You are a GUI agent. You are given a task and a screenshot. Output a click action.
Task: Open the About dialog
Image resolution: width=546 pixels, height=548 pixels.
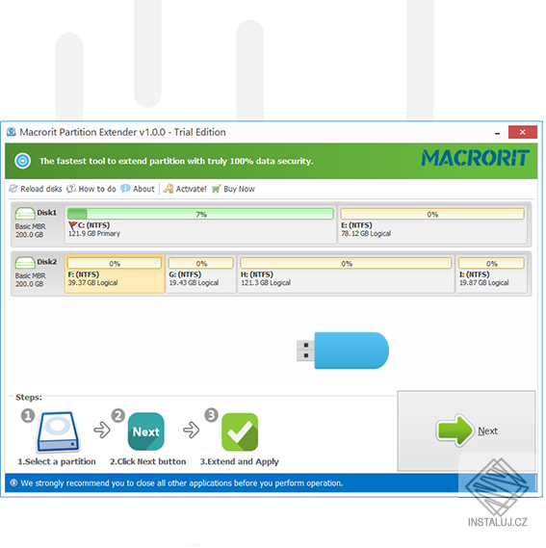pyautogui.click(x=138, y=189)
